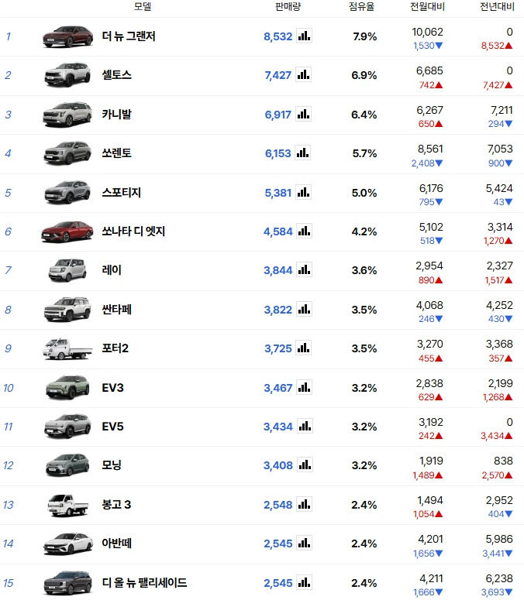This screenshot has width=524, height=600.
Task: Open sales chart icon for 싼타페
Action: click(x=304, y=309)
